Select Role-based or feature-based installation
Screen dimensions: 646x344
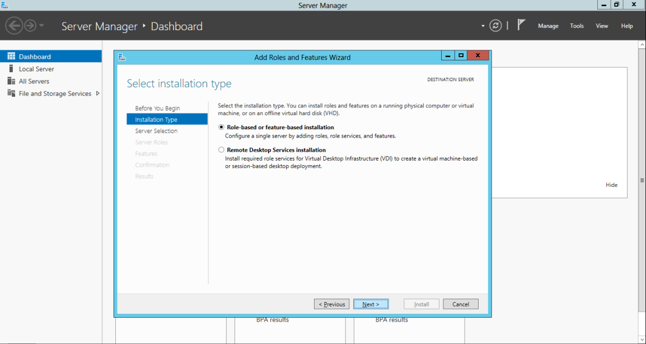pos(221,128)
